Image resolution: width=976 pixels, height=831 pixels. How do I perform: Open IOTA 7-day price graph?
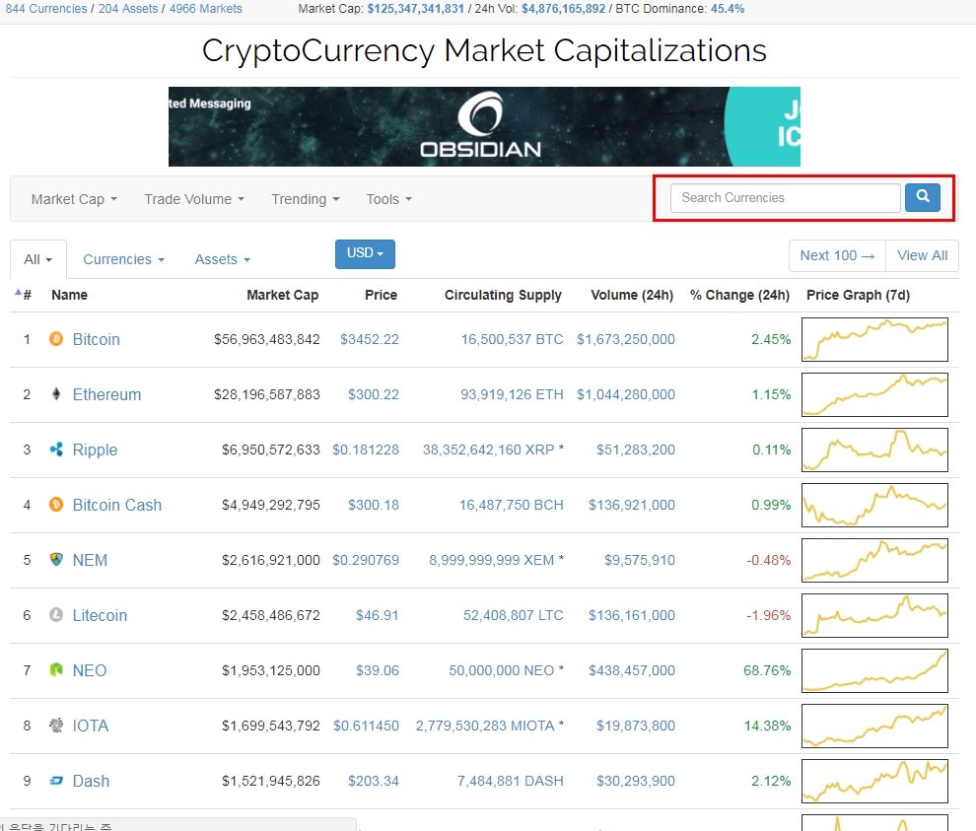pyautogui.click(x=874, y=726)
